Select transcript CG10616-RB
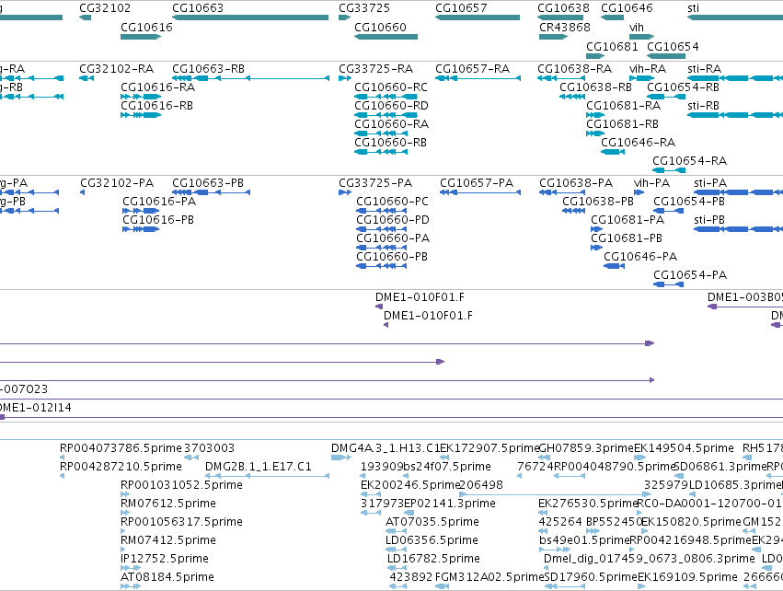Viewport: 783px width, 591px height. [156, 106]
